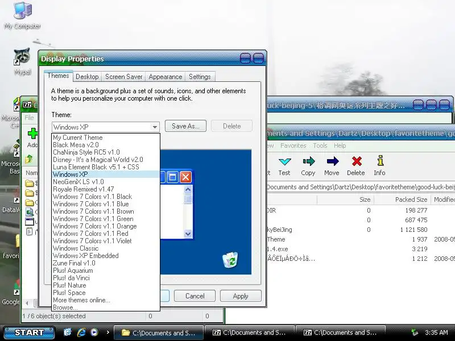Click the Save As... button
This screenshot has width=455, height=341.
pyautogui.click(x=186, y=126)
